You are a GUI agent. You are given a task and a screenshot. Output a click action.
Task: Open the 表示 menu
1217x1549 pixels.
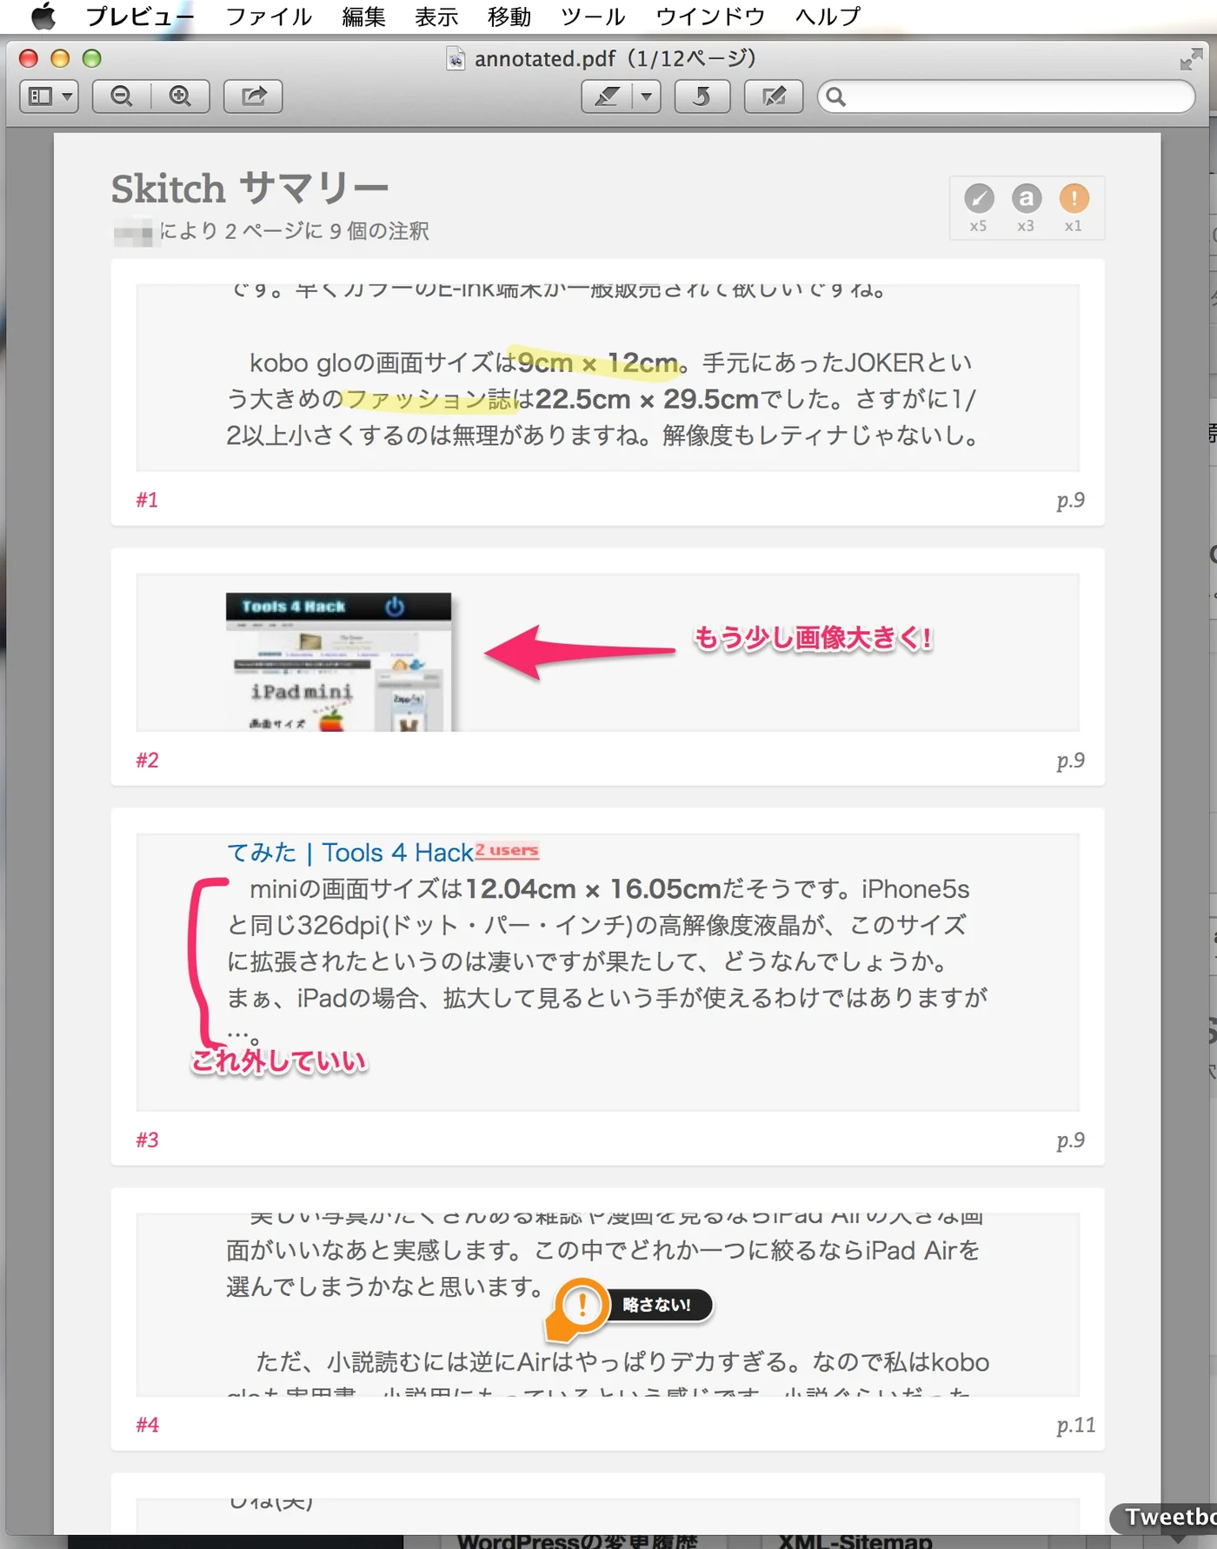436,16
